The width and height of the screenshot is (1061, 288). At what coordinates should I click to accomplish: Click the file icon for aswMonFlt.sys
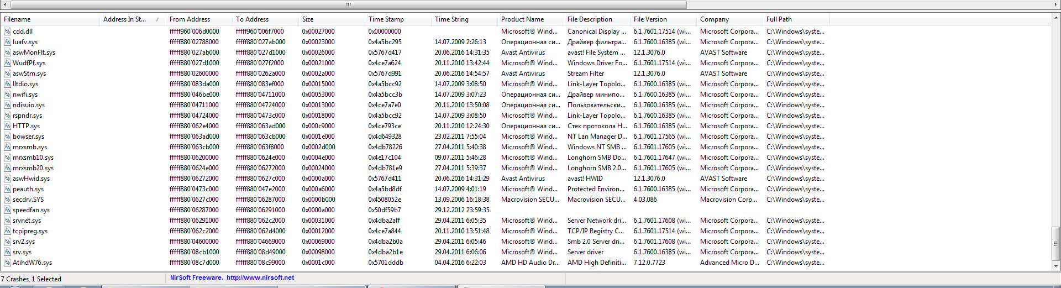click(7, 53)
